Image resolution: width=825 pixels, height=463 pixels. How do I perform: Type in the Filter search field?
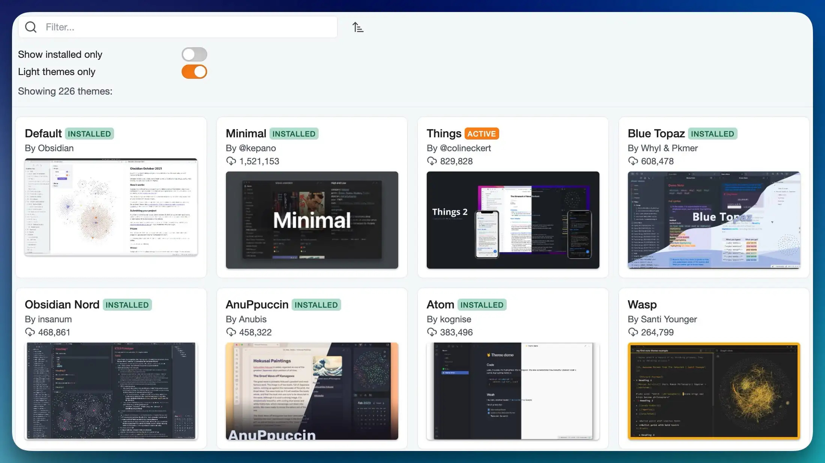[x=188, y=27]
